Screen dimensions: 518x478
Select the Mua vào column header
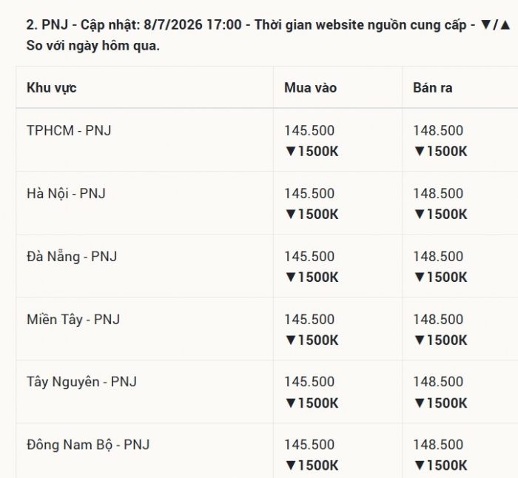coord(310,88)
